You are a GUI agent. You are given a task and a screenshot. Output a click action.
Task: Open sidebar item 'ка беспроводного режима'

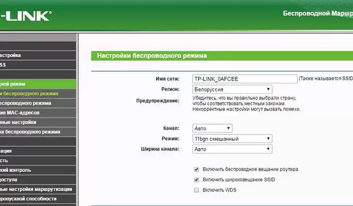click(38, 132)
